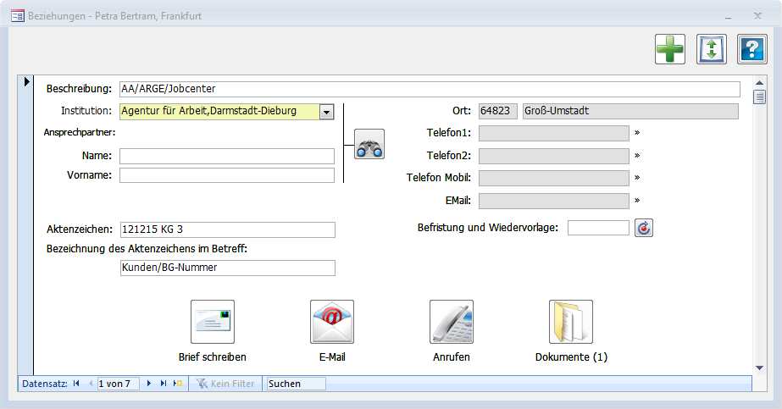782x409 pixels.
Task: Open the Dokumente (1) folder icon
Action: (x=570, y=322)
